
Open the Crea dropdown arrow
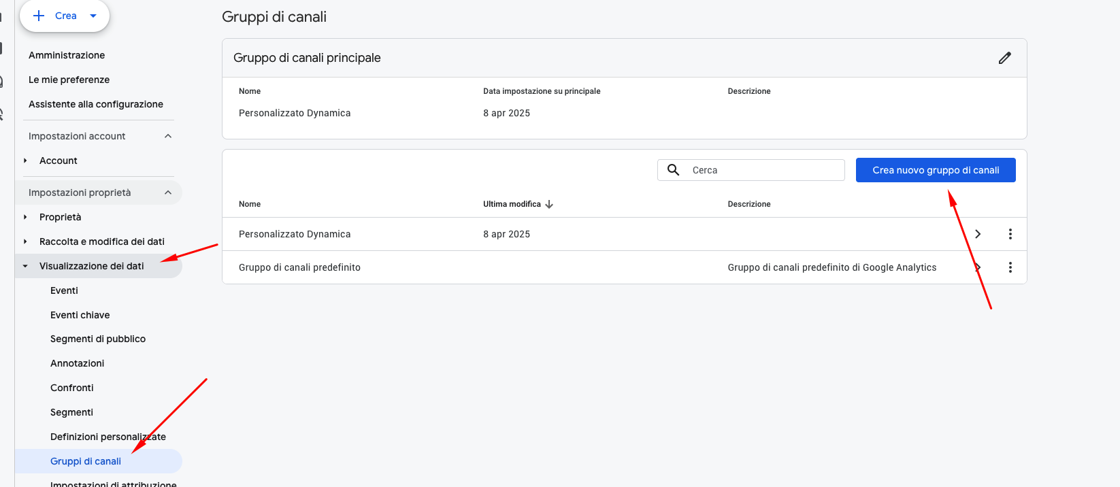pyautogui.click(x=93, y=16)
